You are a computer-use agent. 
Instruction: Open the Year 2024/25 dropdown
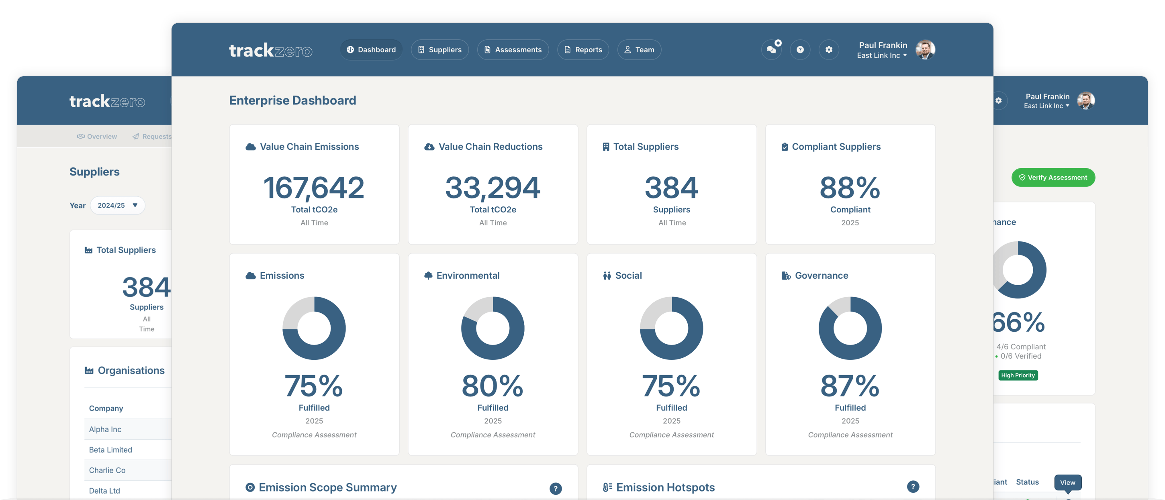[x=118, y=205]
